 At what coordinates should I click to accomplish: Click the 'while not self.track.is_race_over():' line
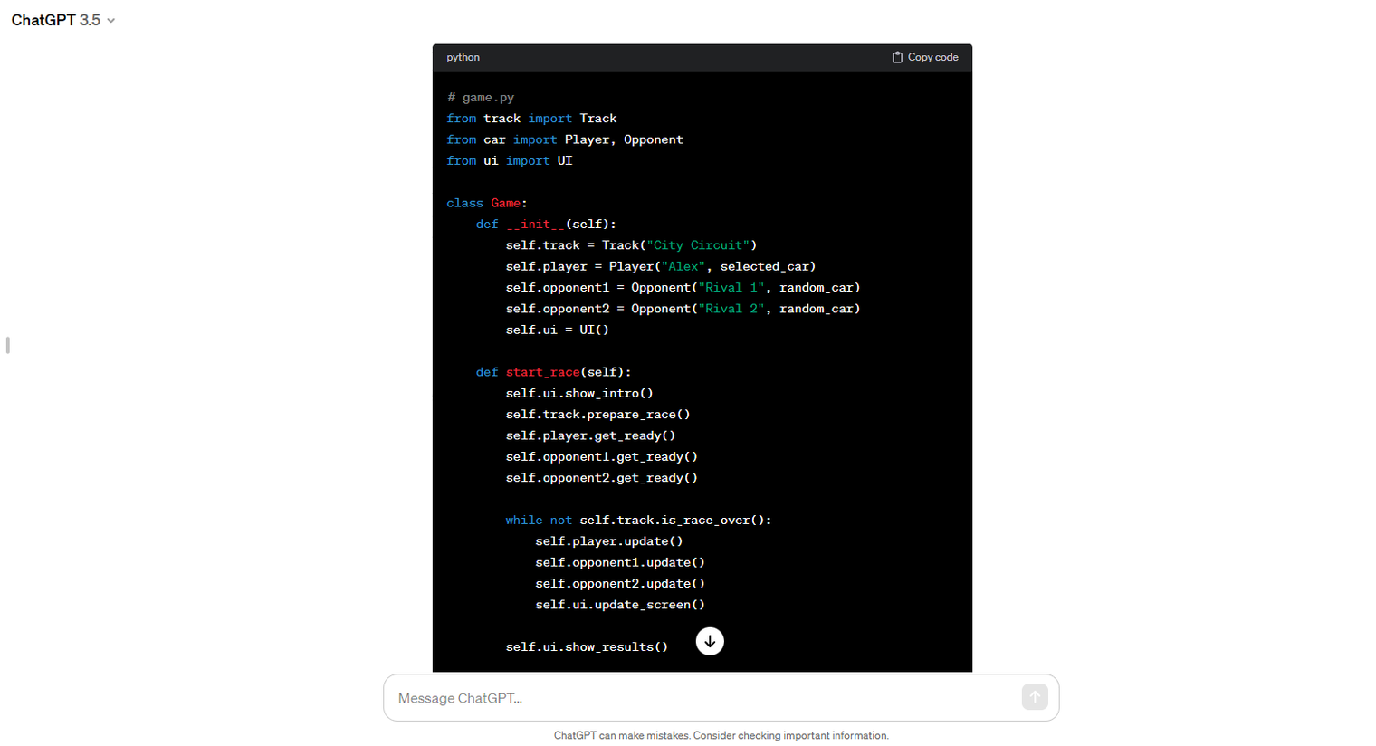(639, 520)
